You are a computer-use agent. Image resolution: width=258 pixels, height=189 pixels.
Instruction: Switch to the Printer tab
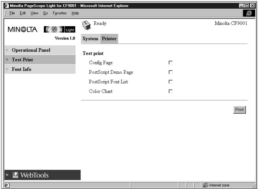tap(109, 39)
